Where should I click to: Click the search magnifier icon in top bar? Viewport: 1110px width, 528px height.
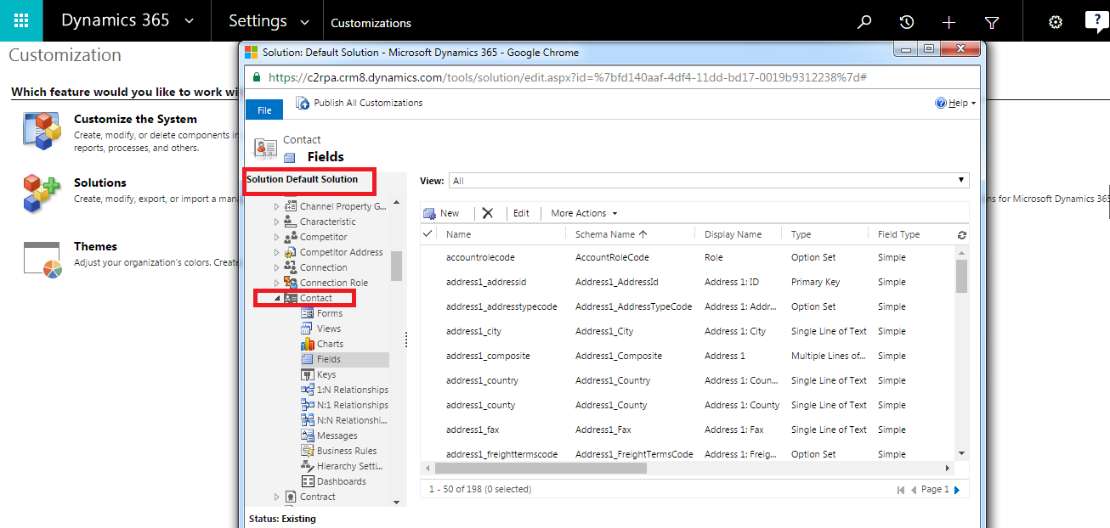[x=864, y=22]
